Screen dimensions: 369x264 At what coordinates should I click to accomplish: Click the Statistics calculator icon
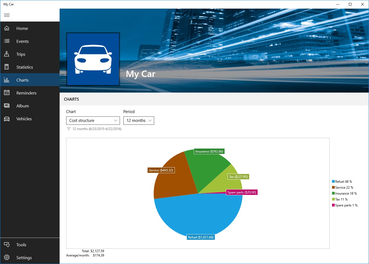coord(7,67)
